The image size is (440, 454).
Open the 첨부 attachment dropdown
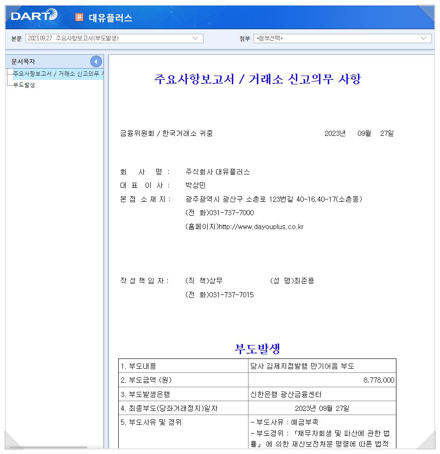(x=343, y=38)
